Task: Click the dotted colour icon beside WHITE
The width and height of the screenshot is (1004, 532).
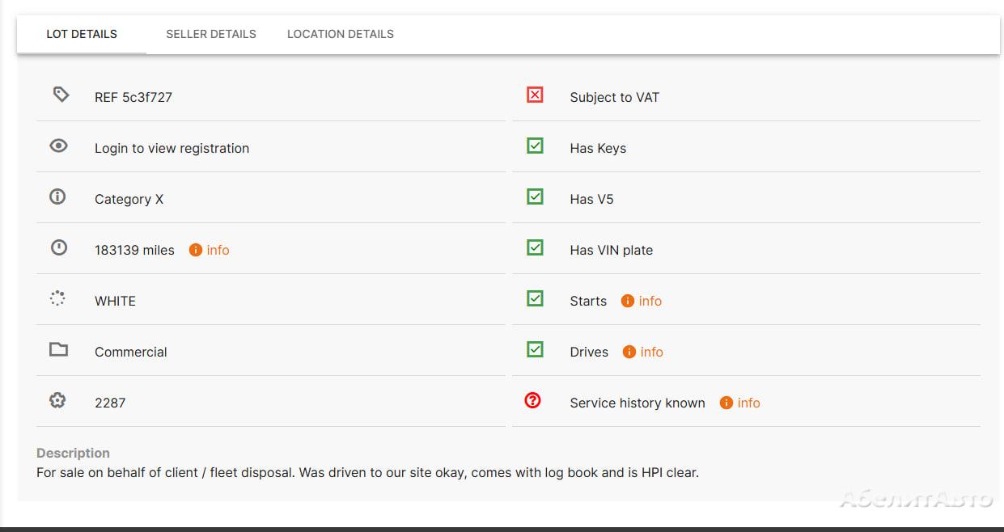Action: point(57,299)
